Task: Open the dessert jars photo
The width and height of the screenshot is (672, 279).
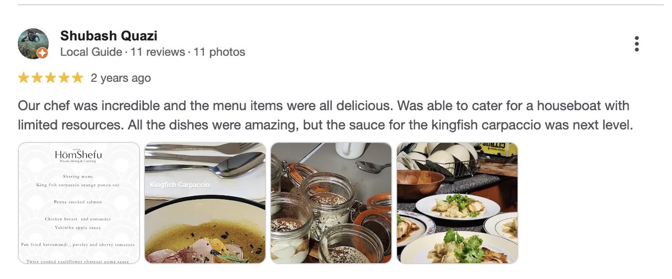Action: click(331, 203)
